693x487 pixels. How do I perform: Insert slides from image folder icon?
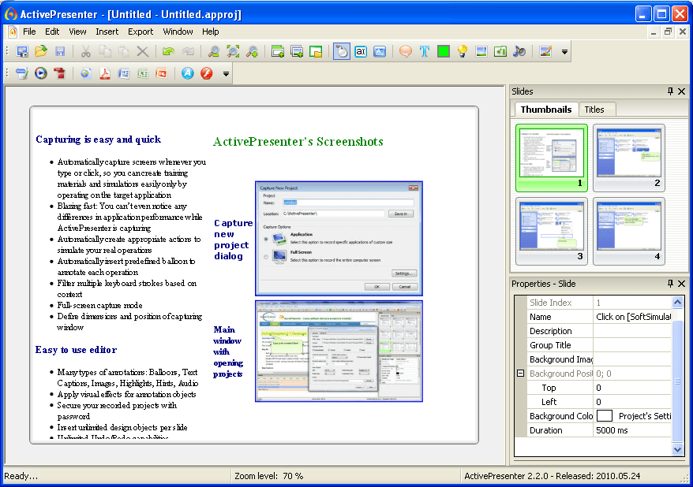pos(316,51)
